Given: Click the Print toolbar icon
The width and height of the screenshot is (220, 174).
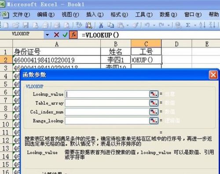Looking at the screenshot, I should point(57,25).
